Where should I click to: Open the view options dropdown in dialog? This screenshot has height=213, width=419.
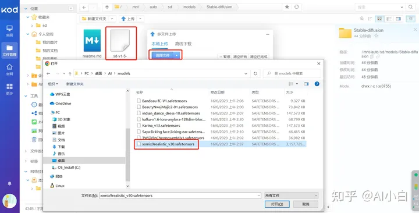[297, 84]
